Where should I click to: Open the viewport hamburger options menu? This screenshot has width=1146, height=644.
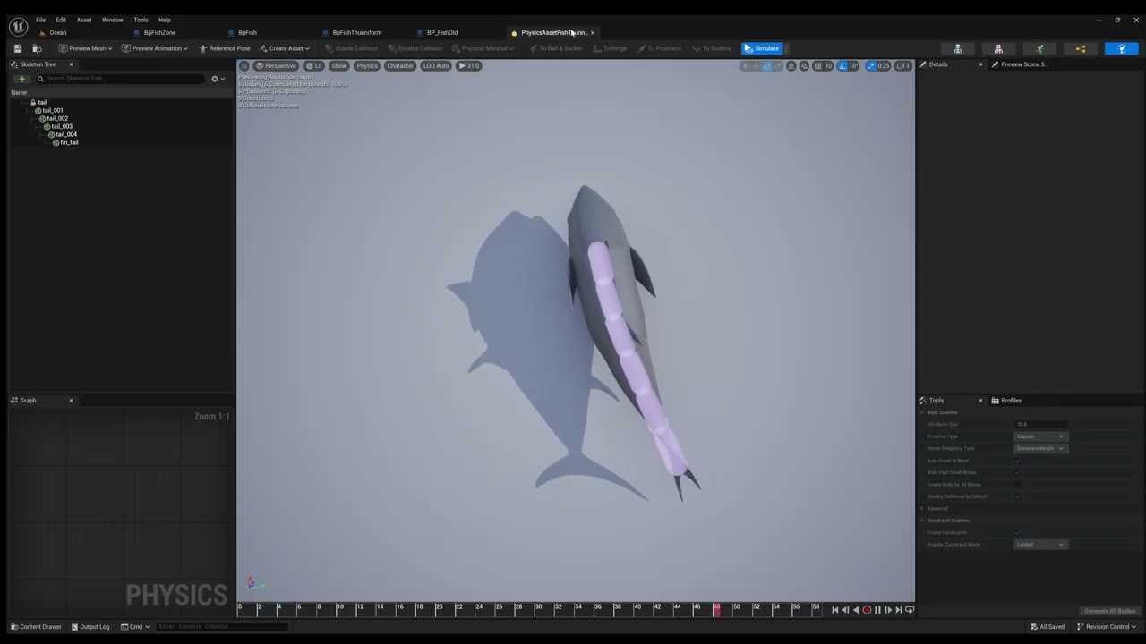(x=245, y=65)
